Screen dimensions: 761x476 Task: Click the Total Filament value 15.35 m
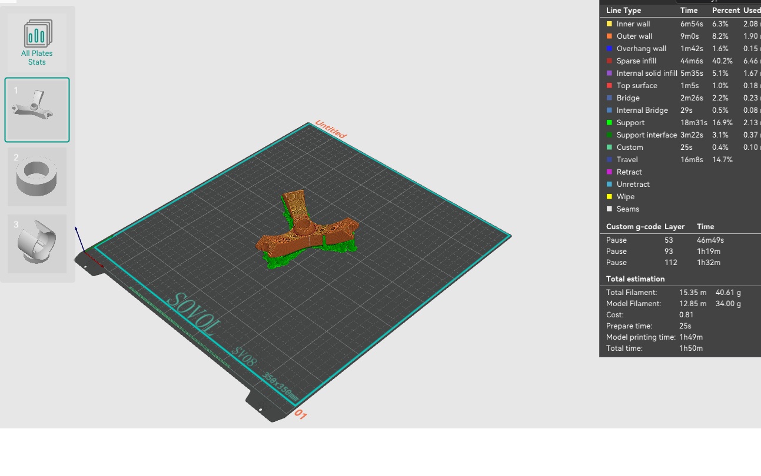point(692,293)
